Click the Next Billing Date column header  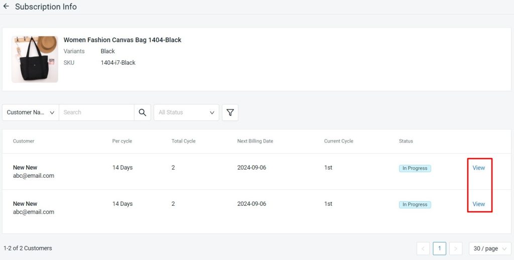[255, 141]
